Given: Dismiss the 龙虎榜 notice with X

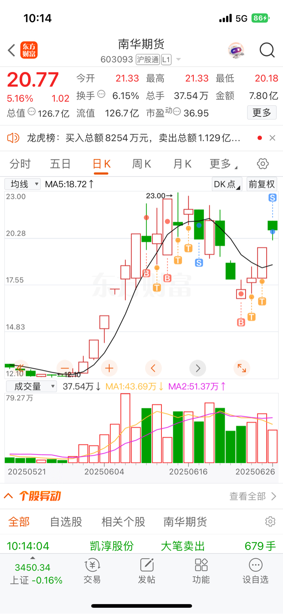Looking at the screenshot, I should 272,138.
